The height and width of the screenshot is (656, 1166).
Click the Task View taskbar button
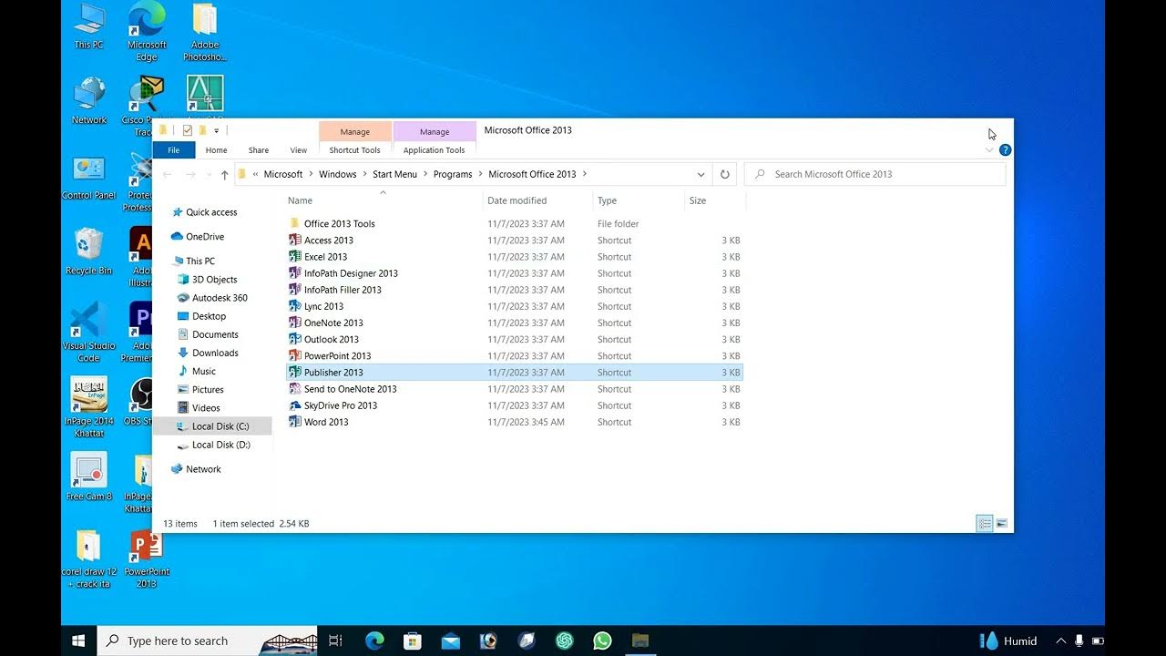click(x=335, y=641)
